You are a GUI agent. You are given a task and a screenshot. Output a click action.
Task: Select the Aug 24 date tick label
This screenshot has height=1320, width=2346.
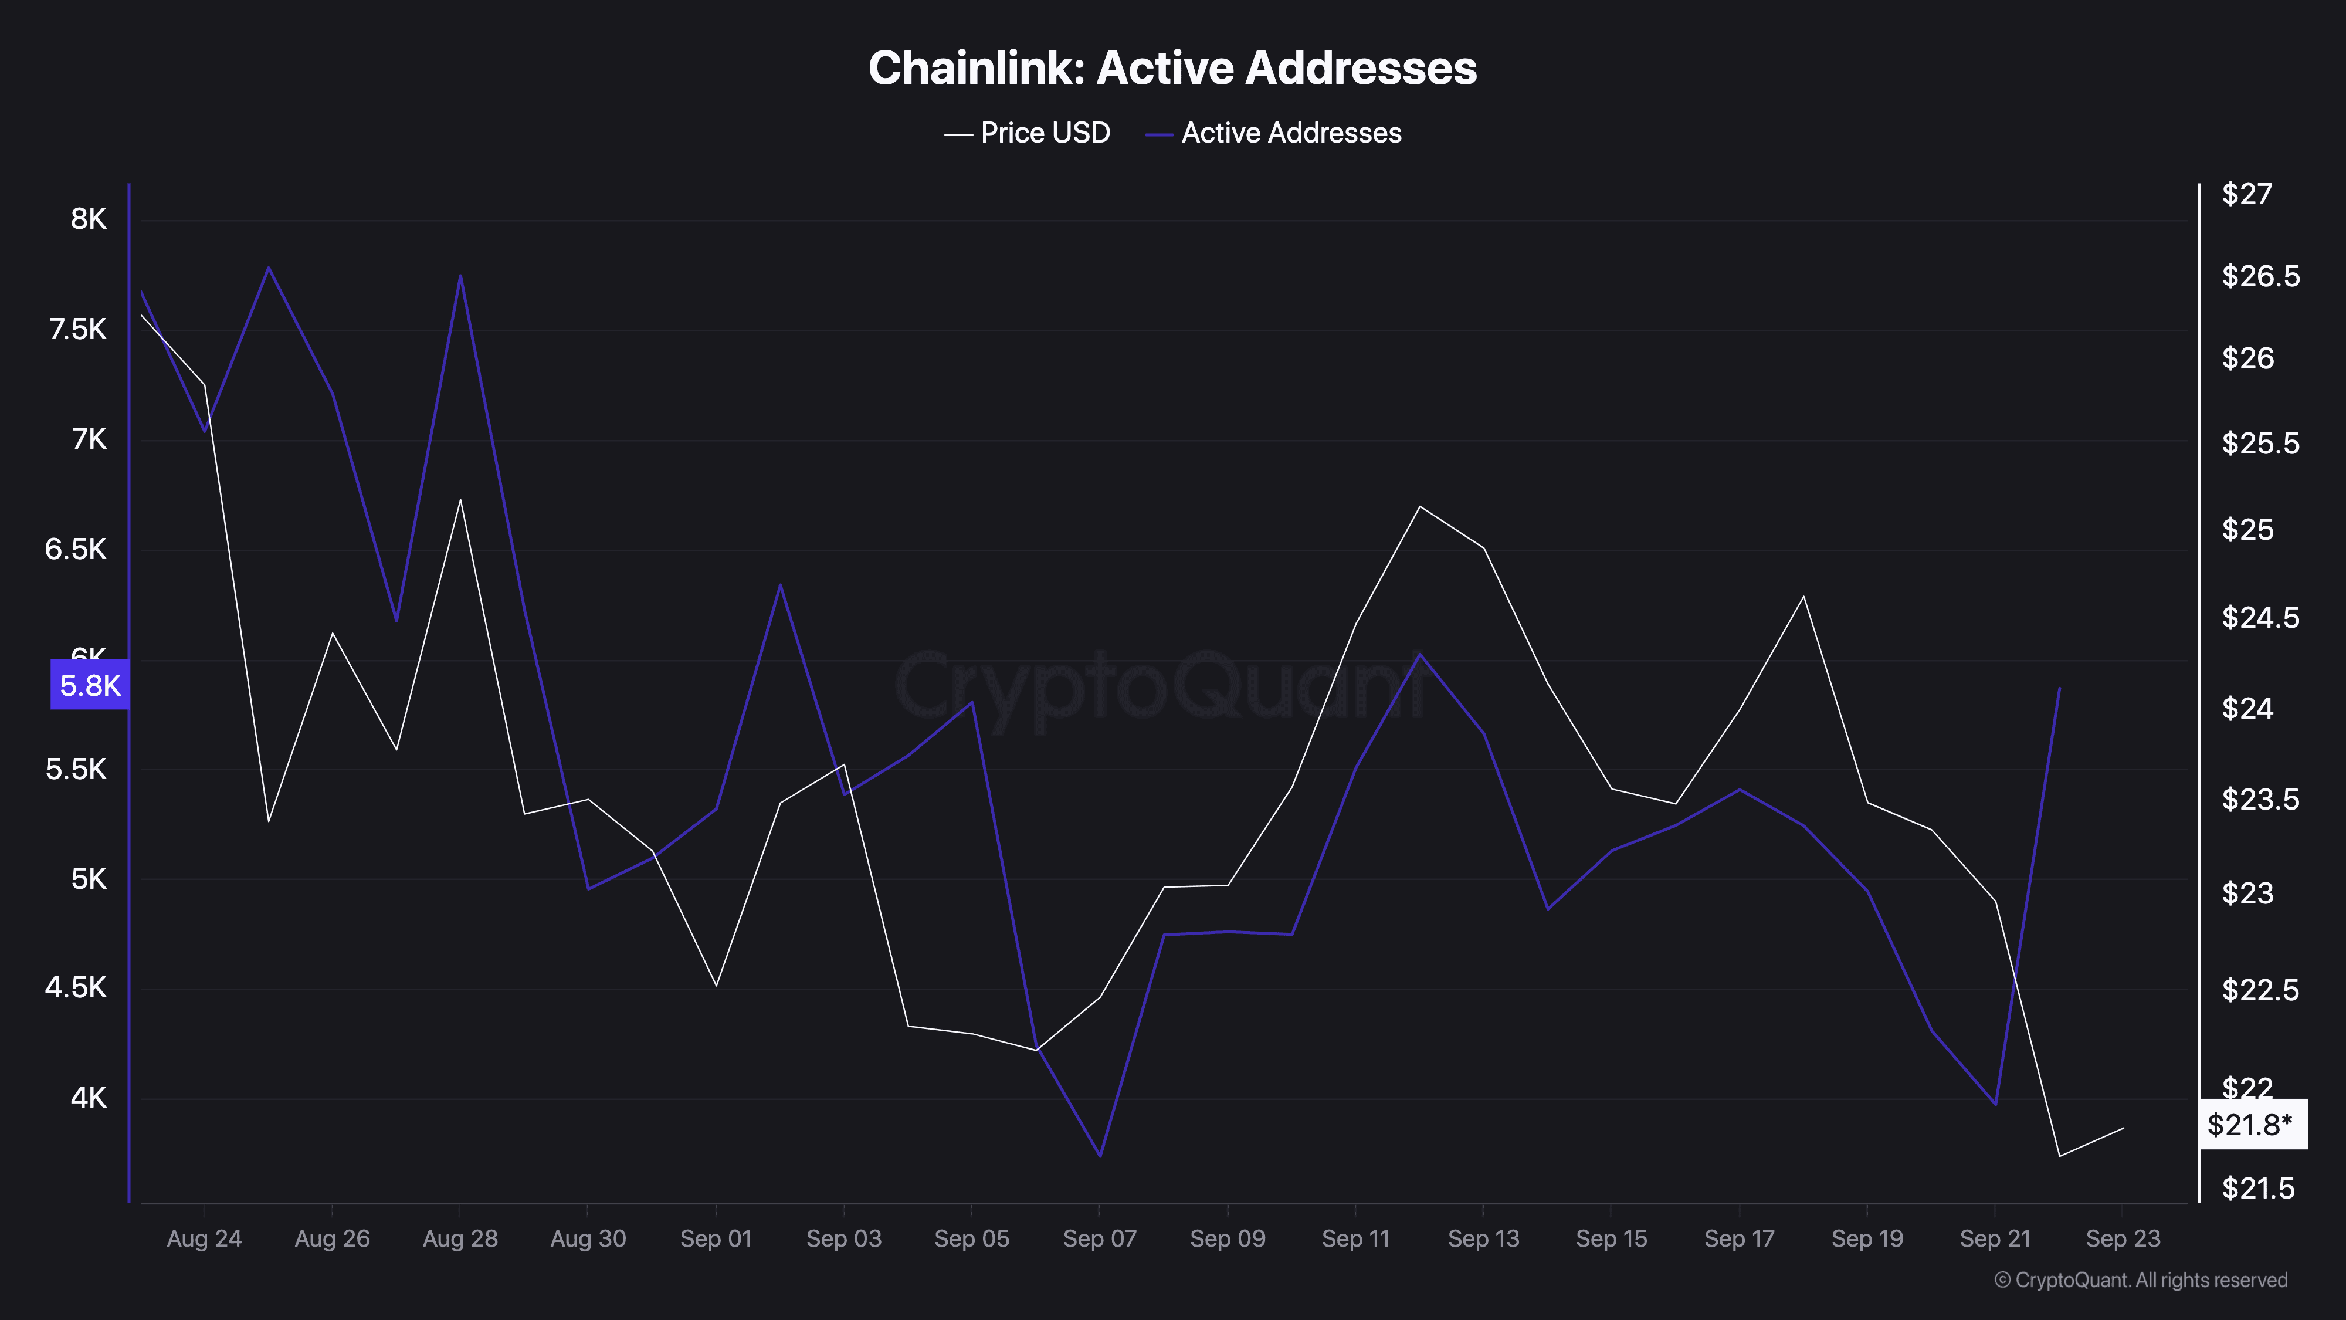204,1238
